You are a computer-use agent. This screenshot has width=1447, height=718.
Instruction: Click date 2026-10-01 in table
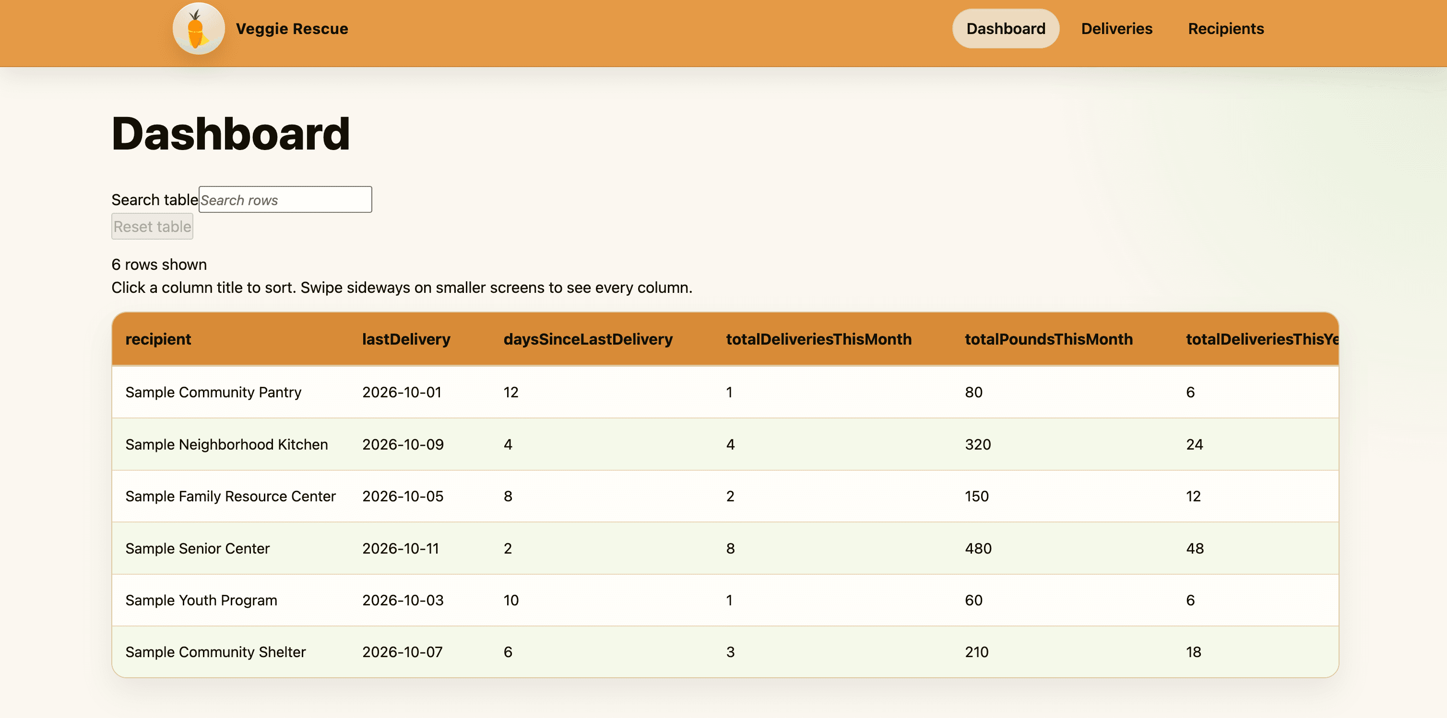tap(402, 393)
